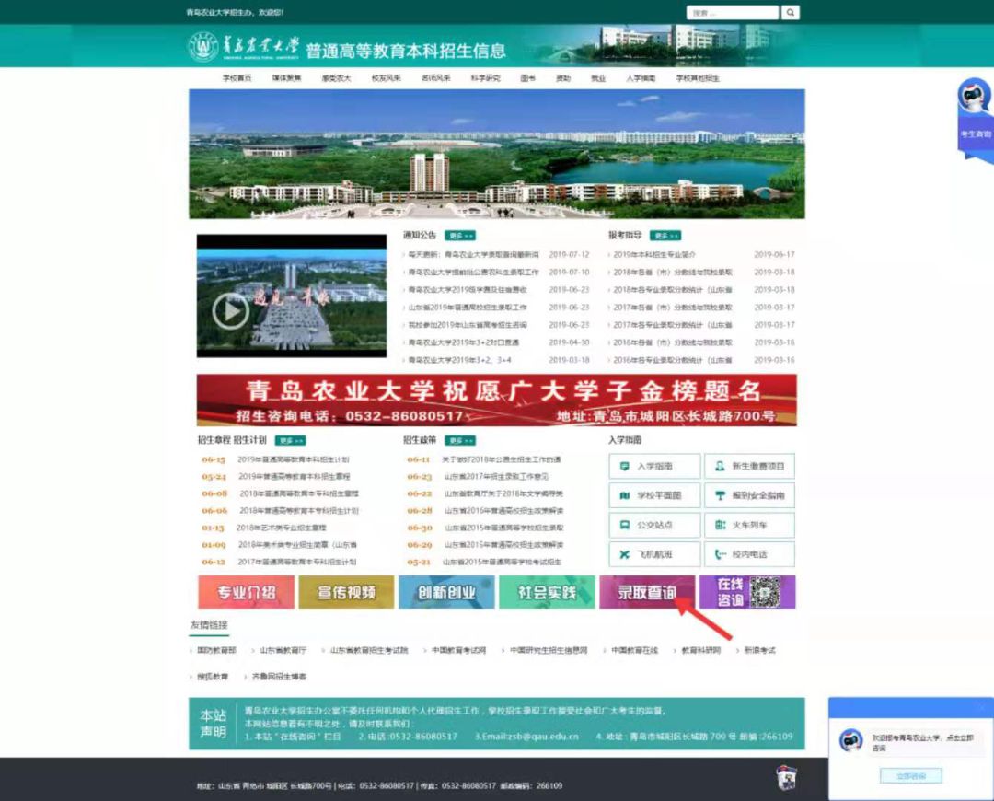Open the 山东省教育厅 friendly link
Viewport: 994px width, 801px height.
(283, 650)
